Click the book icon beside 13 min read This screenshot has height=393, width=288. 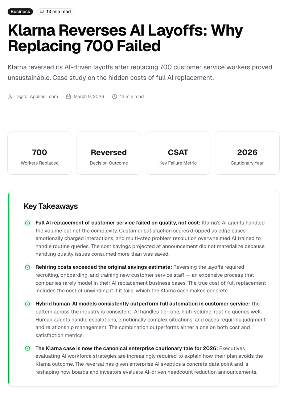[42, 12]
